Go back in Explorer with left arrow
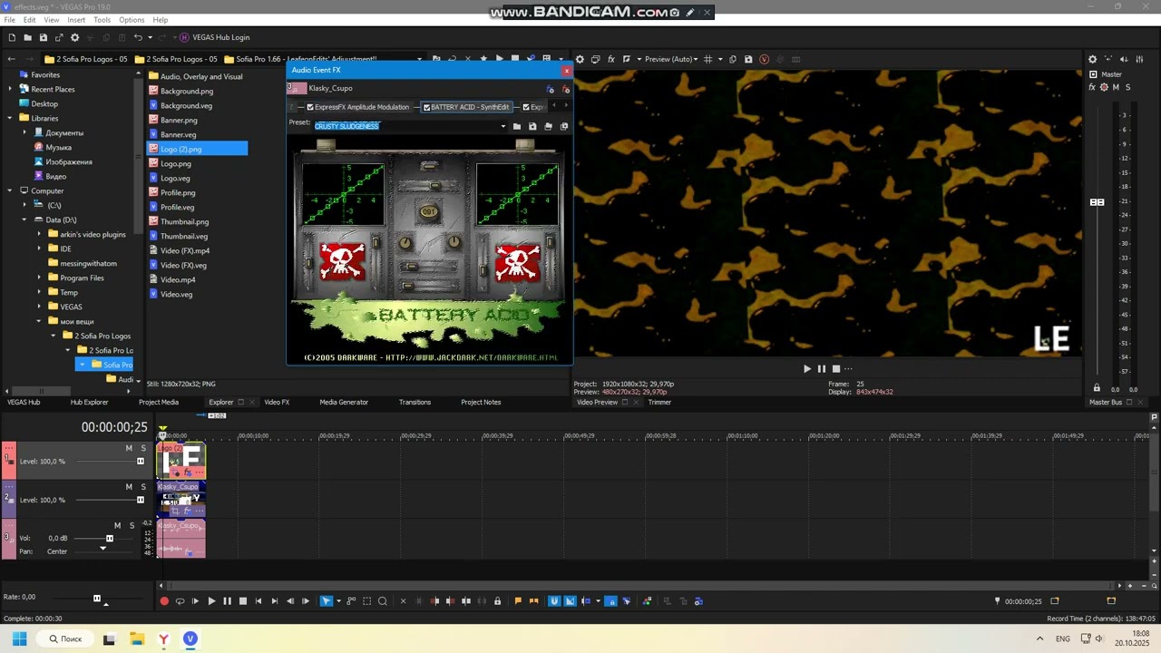This screenshot has height=653, width=1161. pyautogui.click(x=11, y=59)
